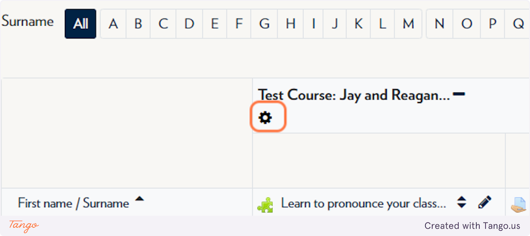Edit the Learn to pronounce activity pencil
This screenshot has width=530, height=236.
pyautogui.click(x=485, y=203)
